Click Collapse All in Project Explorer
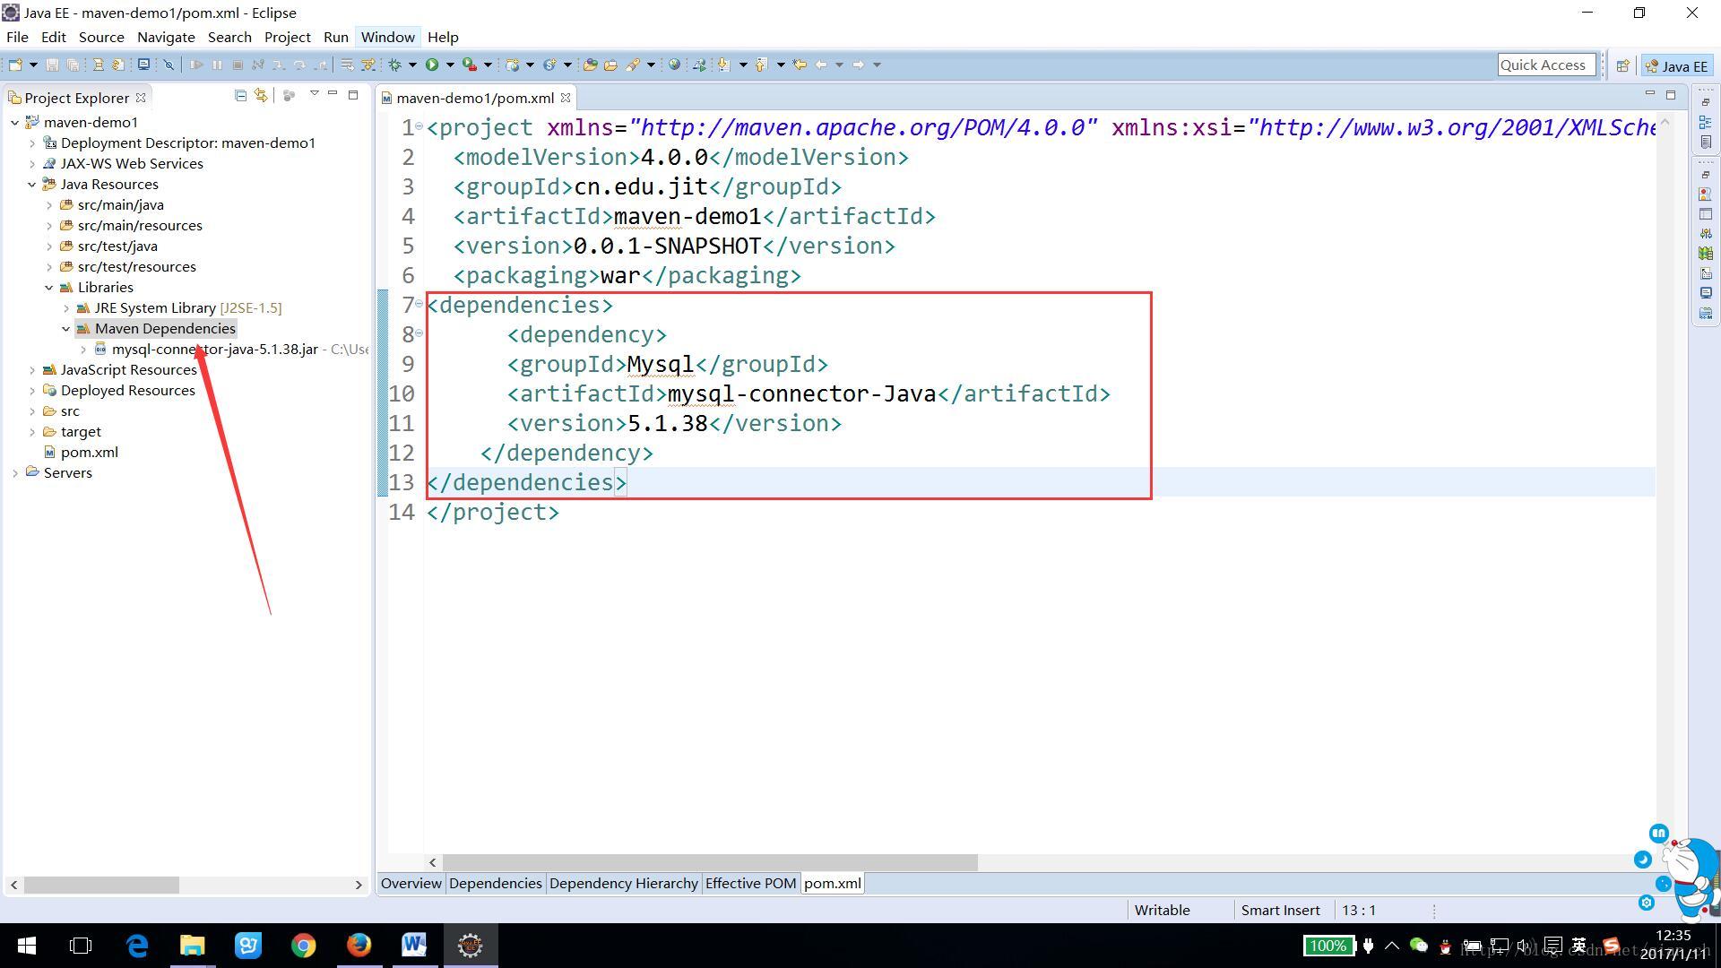1721x968 pixels. tap(240, 95)
